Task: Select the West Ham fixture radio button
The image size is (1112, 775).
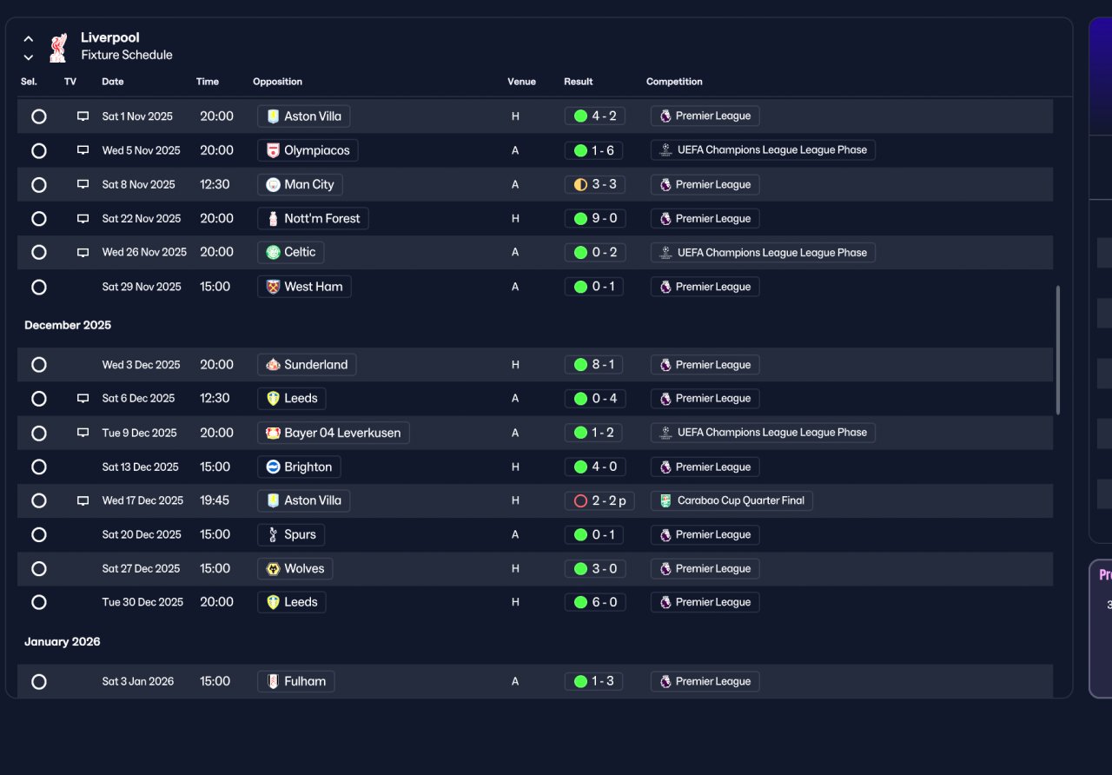Action: (39, 287)
